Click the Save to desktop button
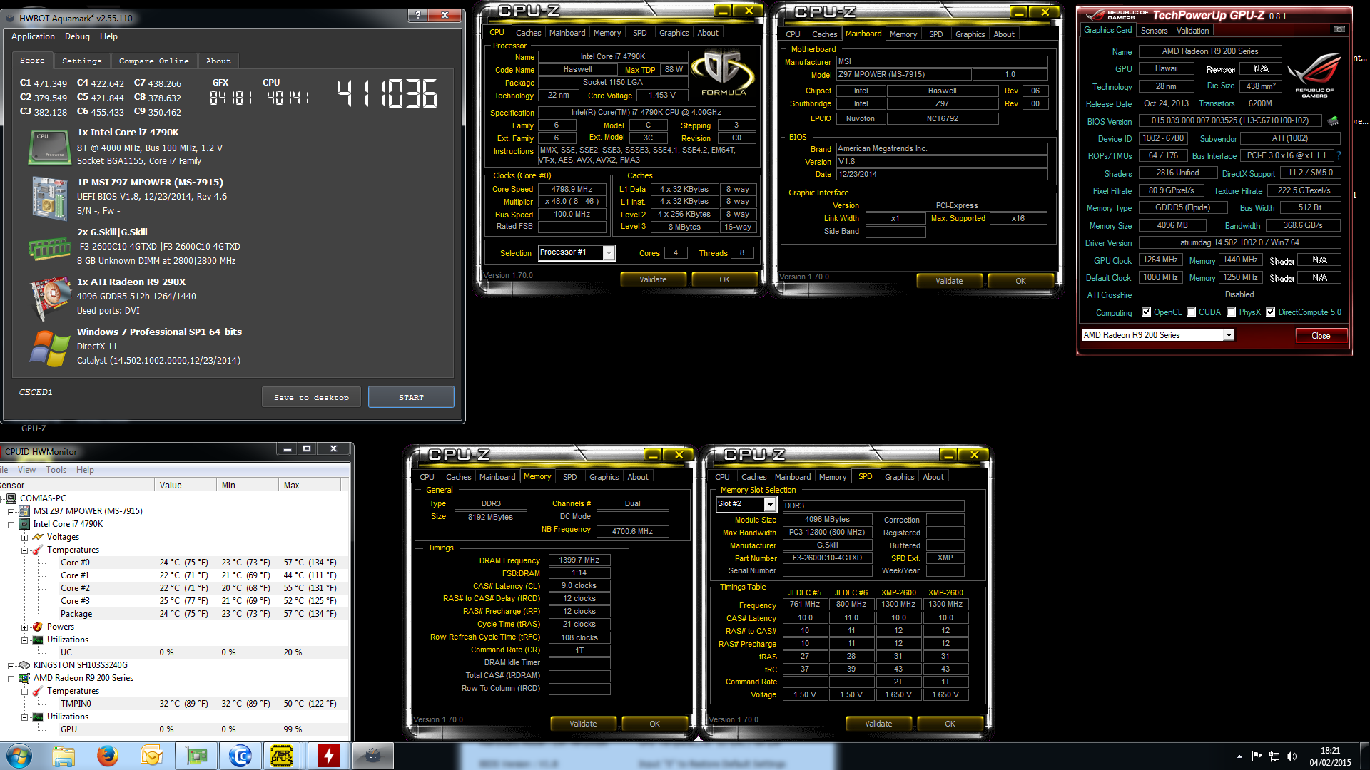The height and width of the screenshot is (770, 1370). (x=311, y=397)
